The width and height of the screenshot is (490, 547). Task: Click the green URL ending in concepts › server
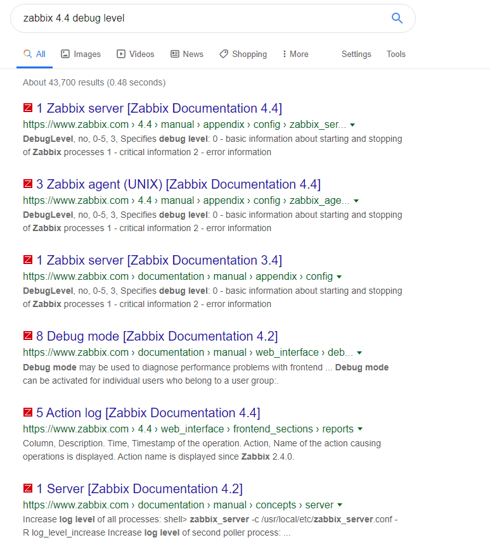tap(178, 505)
